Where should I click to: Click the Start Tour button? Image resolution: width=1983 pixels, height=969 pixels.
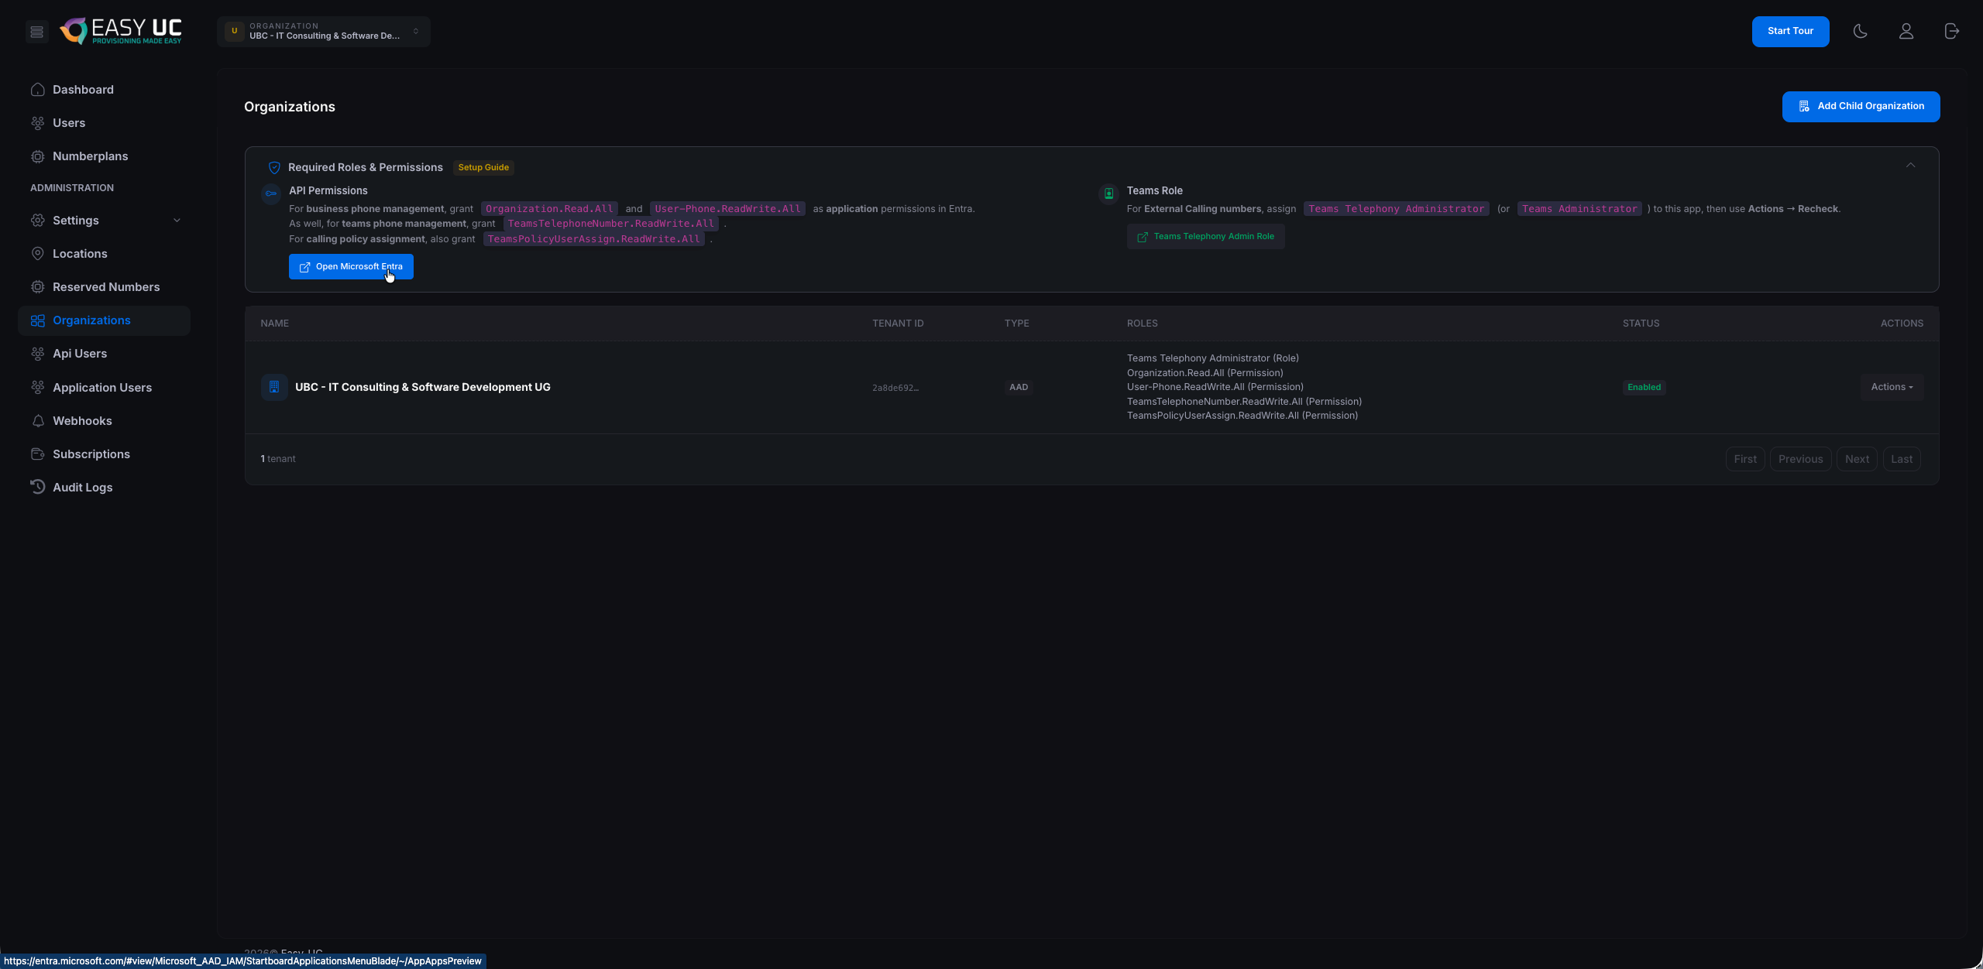pyautogui.click(x=1791, y=32)
